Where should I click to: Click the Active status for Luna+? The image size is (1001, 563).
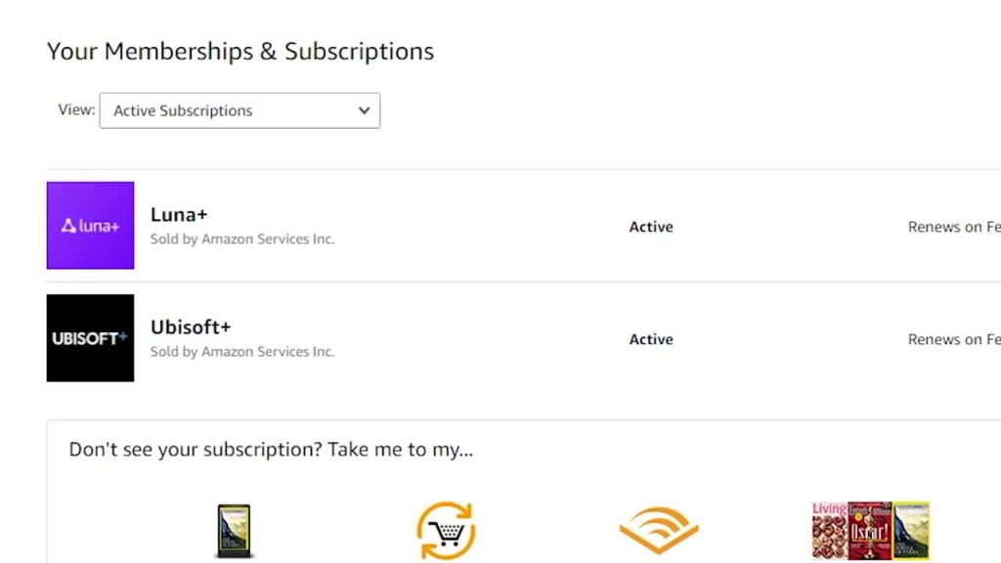click(x=651, y=227)
